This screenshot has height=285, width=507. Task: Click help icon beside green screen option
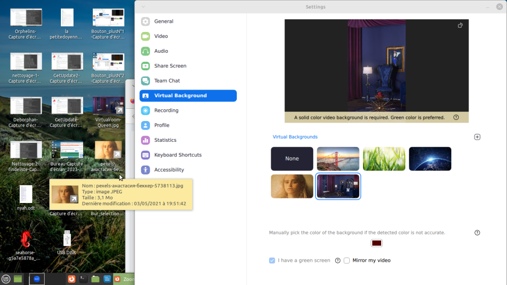338,261
